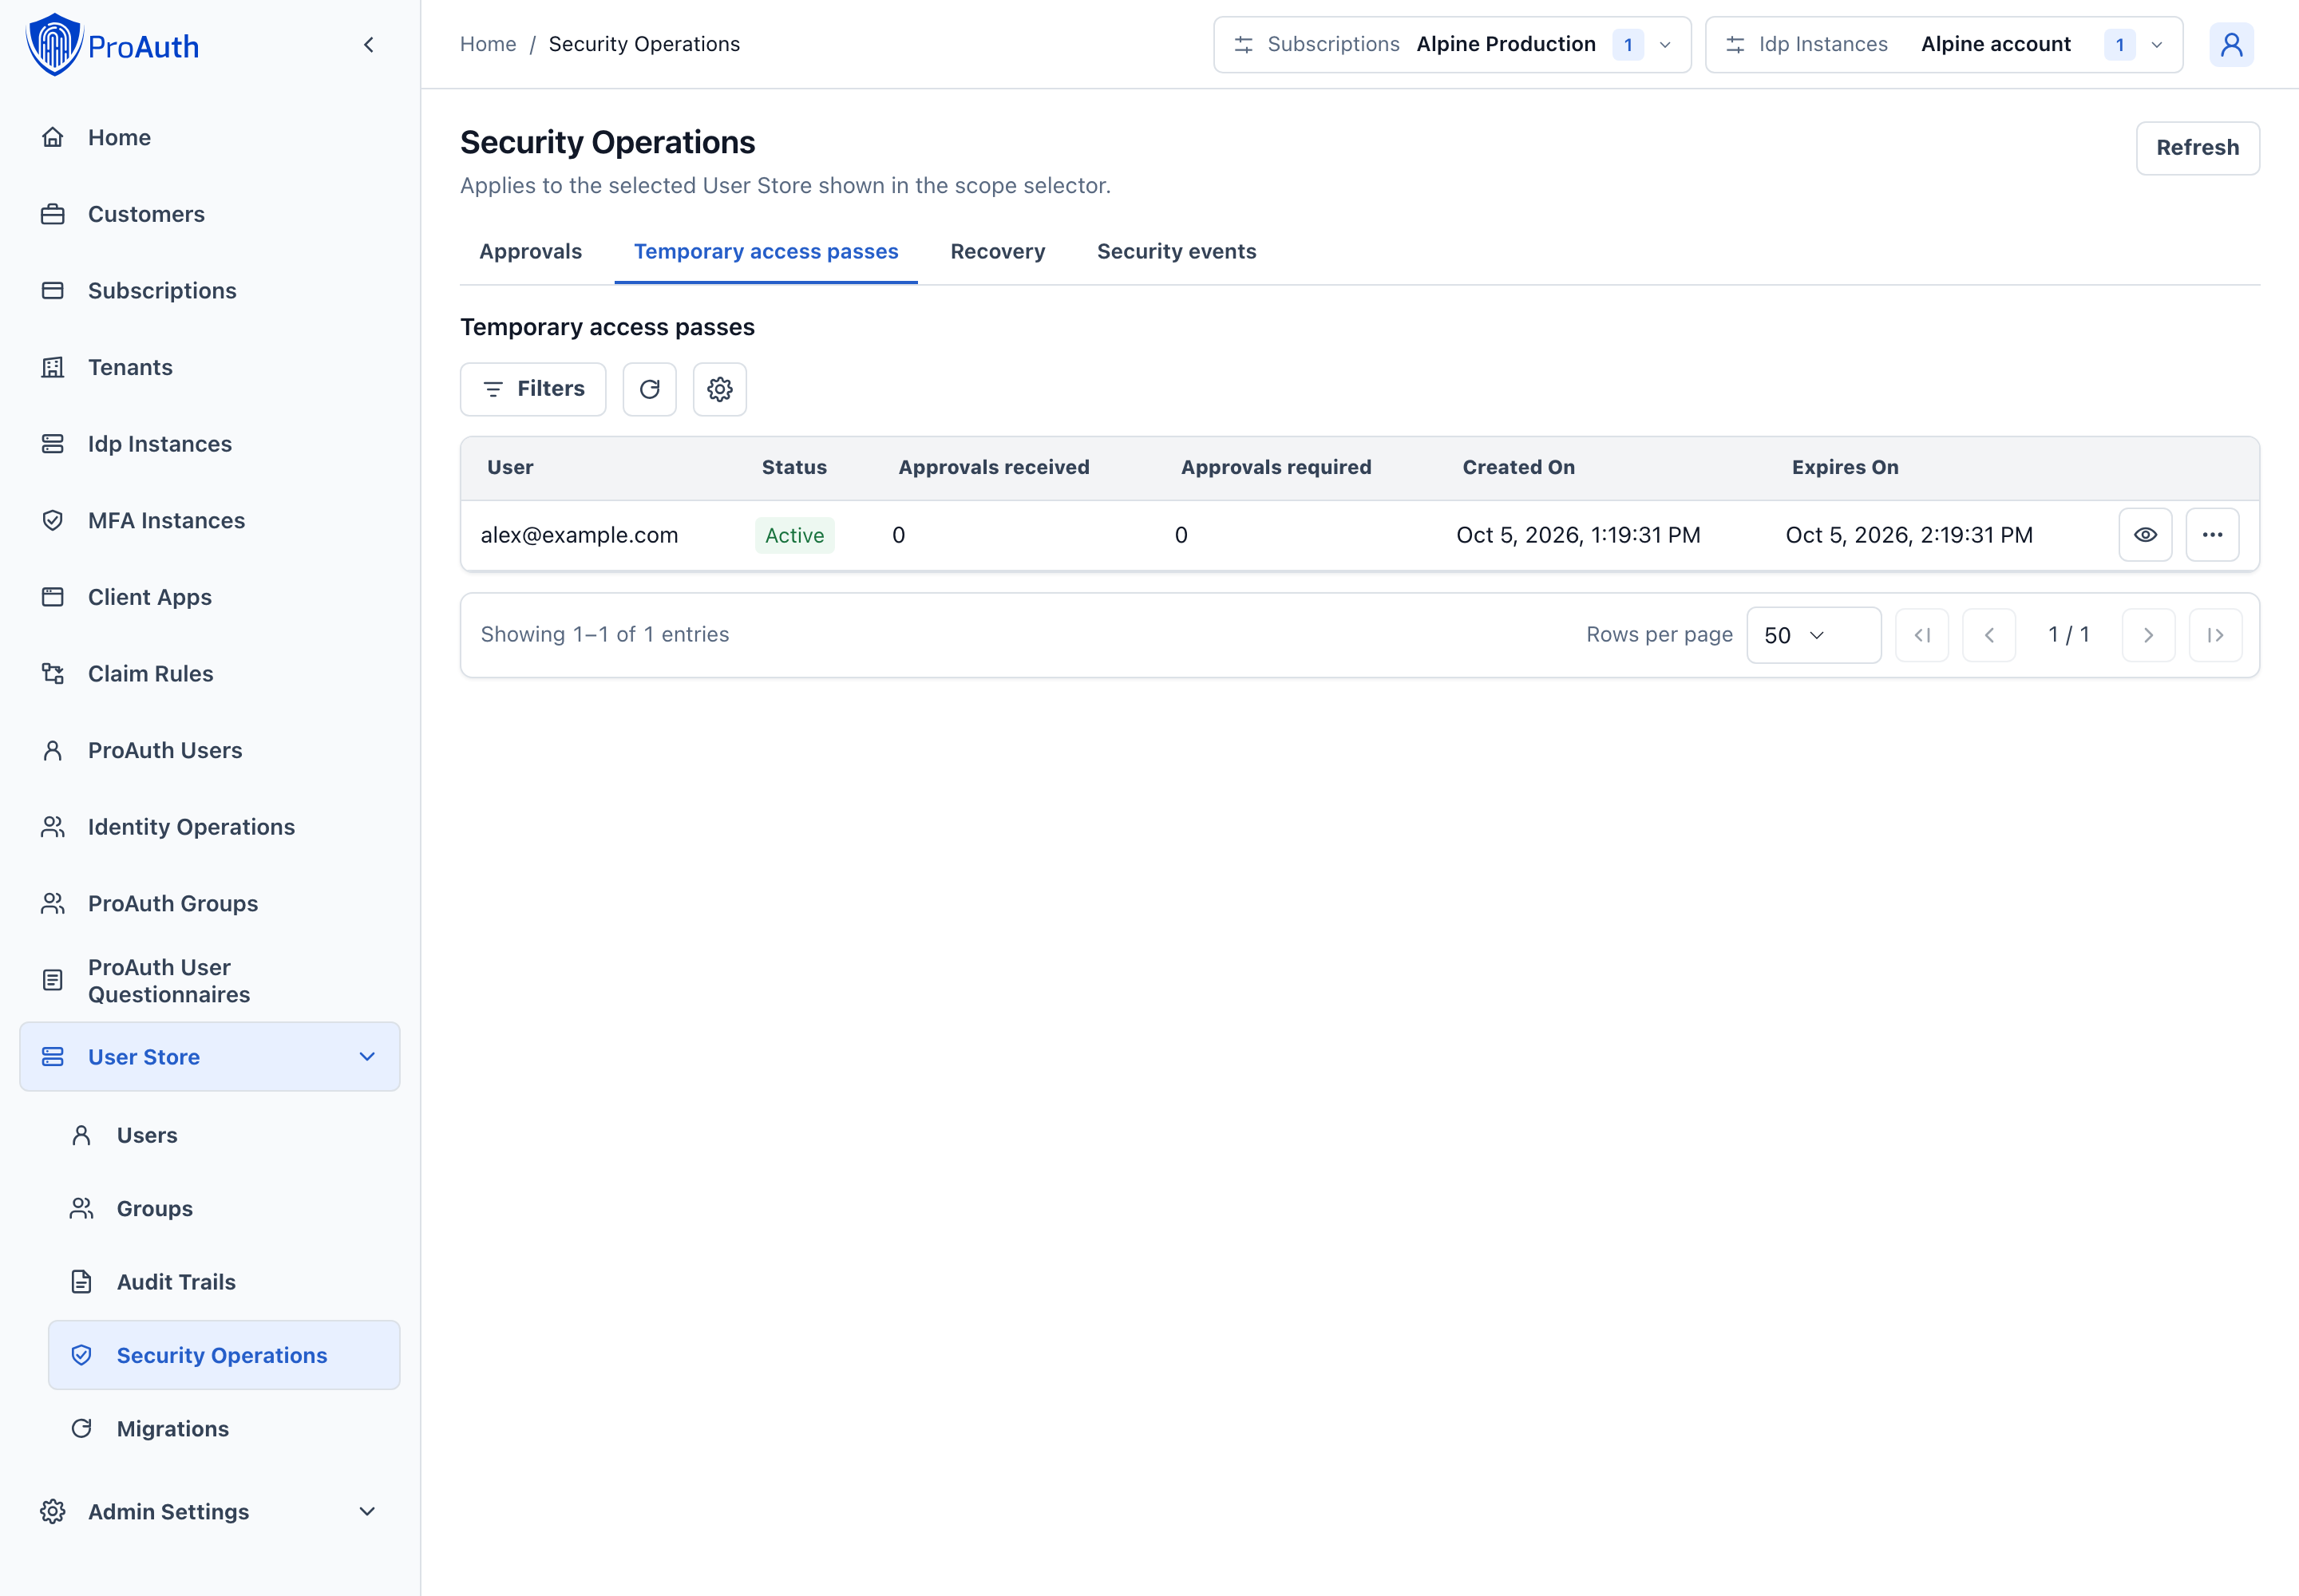
Task: Switch to the Security events tab
Action: coord(1177,252)
